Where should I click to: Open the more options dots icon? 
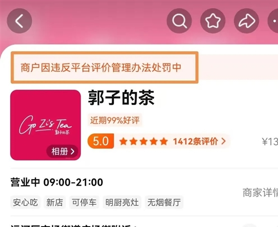pyautogui.click(x=273, y=21)
